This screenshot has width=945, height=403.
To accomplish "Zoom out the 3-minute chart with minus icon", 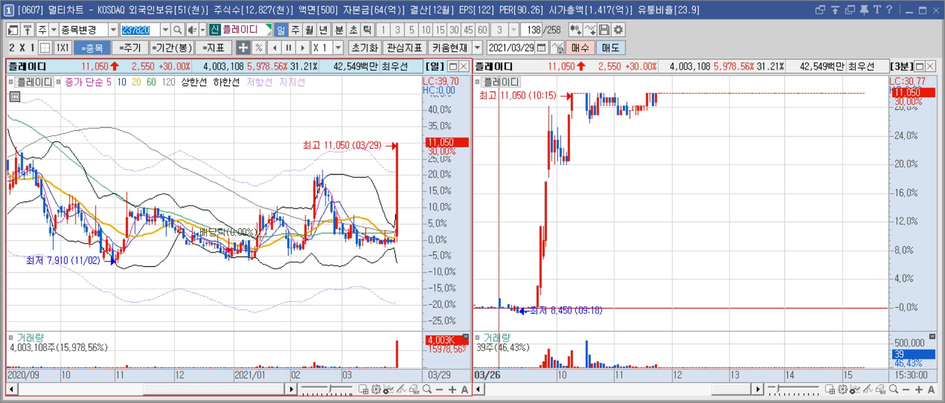I will 906,390.
